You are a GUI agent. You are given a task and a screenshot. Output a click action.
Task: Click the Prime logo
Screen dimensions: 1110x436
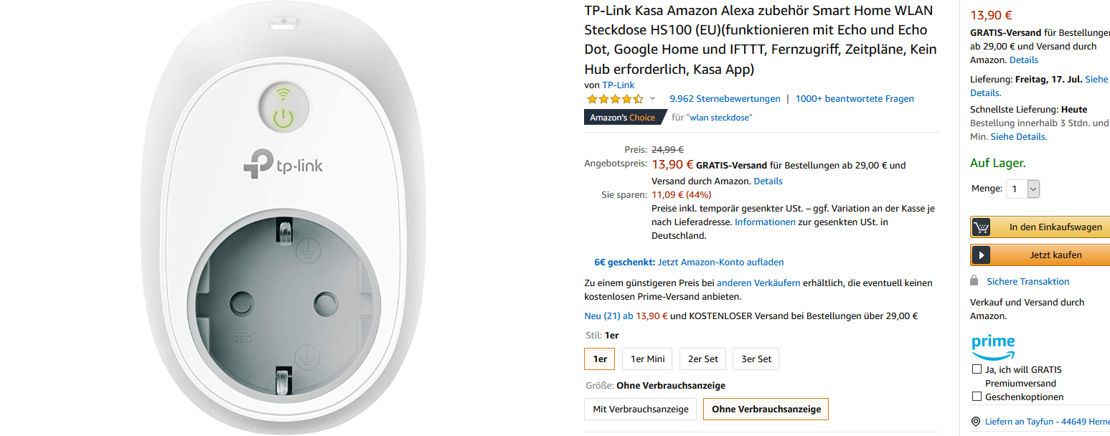point(993,346)
